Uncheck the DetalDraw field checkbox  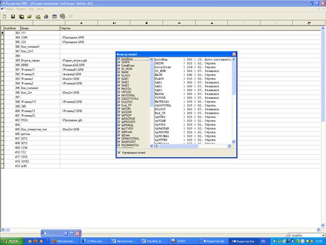pos(119,66)
